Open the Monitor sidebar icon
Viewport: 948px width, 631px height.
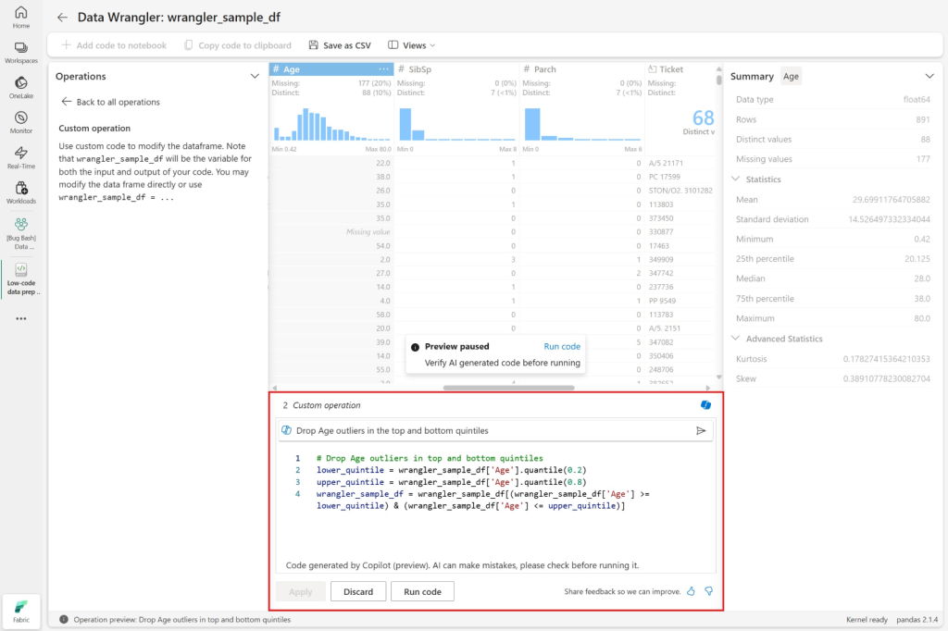point(20,122)
